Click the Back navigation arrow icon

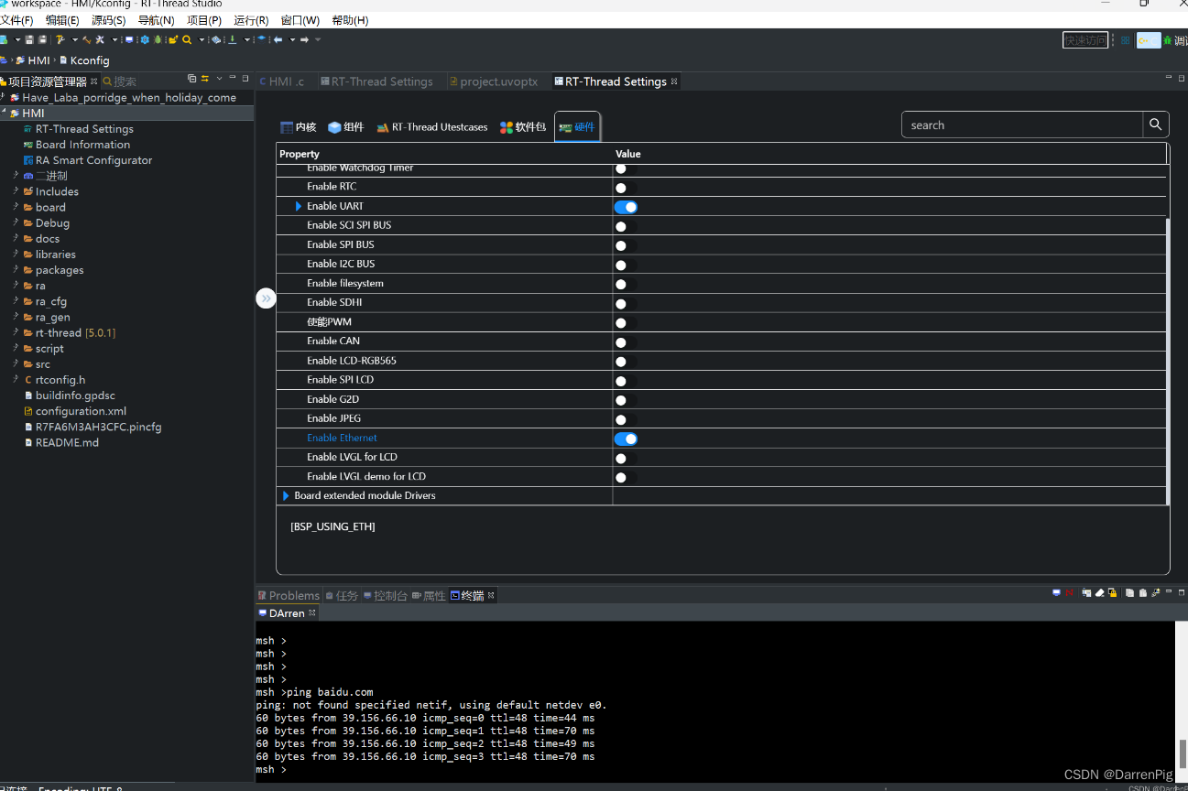pyautogui.click(x=278, y=40)
